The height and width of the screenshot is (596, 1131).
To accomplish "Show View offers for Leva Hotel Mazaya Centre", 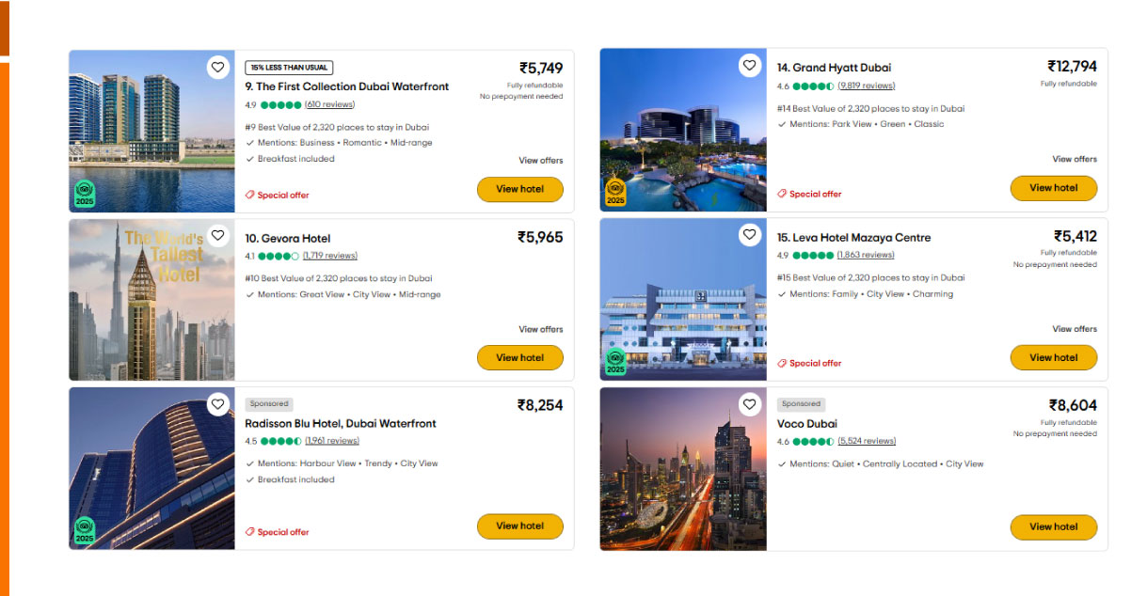I will 1074,329.
